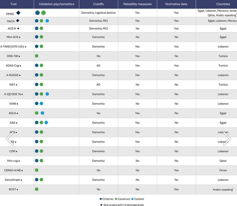The width and height of the screenshot is (237, 206).
Task: Click the green Construct dot in BCST row
Action: (x=37, y=189)
